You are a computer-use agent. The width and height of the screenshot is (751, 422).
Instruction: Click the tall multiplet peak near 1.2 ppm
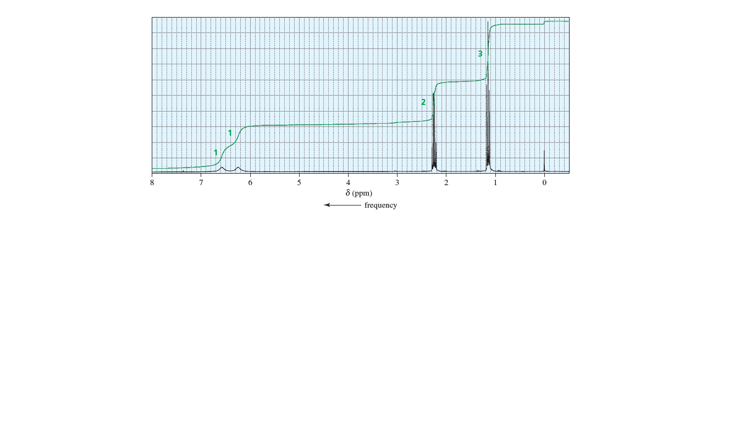pyautogui.click(x=488, y=96)
